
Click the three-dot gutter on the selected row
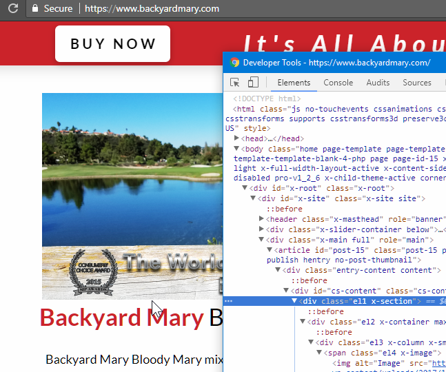click(x=228, y=301)
